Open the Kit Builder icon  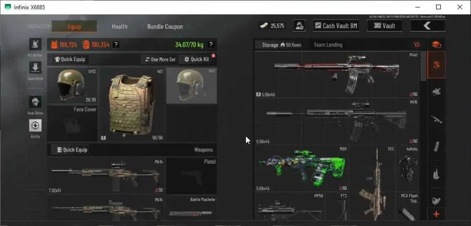[35, 44]
